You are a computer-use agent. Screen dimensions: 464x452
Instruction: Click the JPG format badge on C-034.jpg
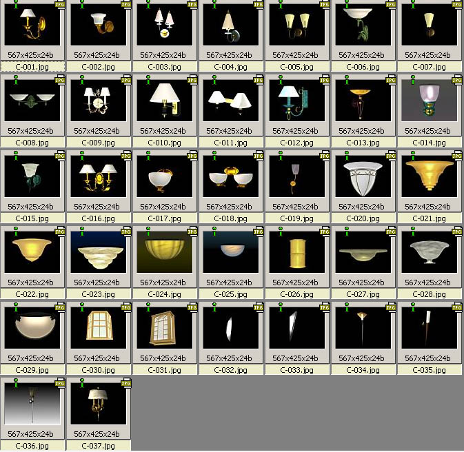[391, 307]
